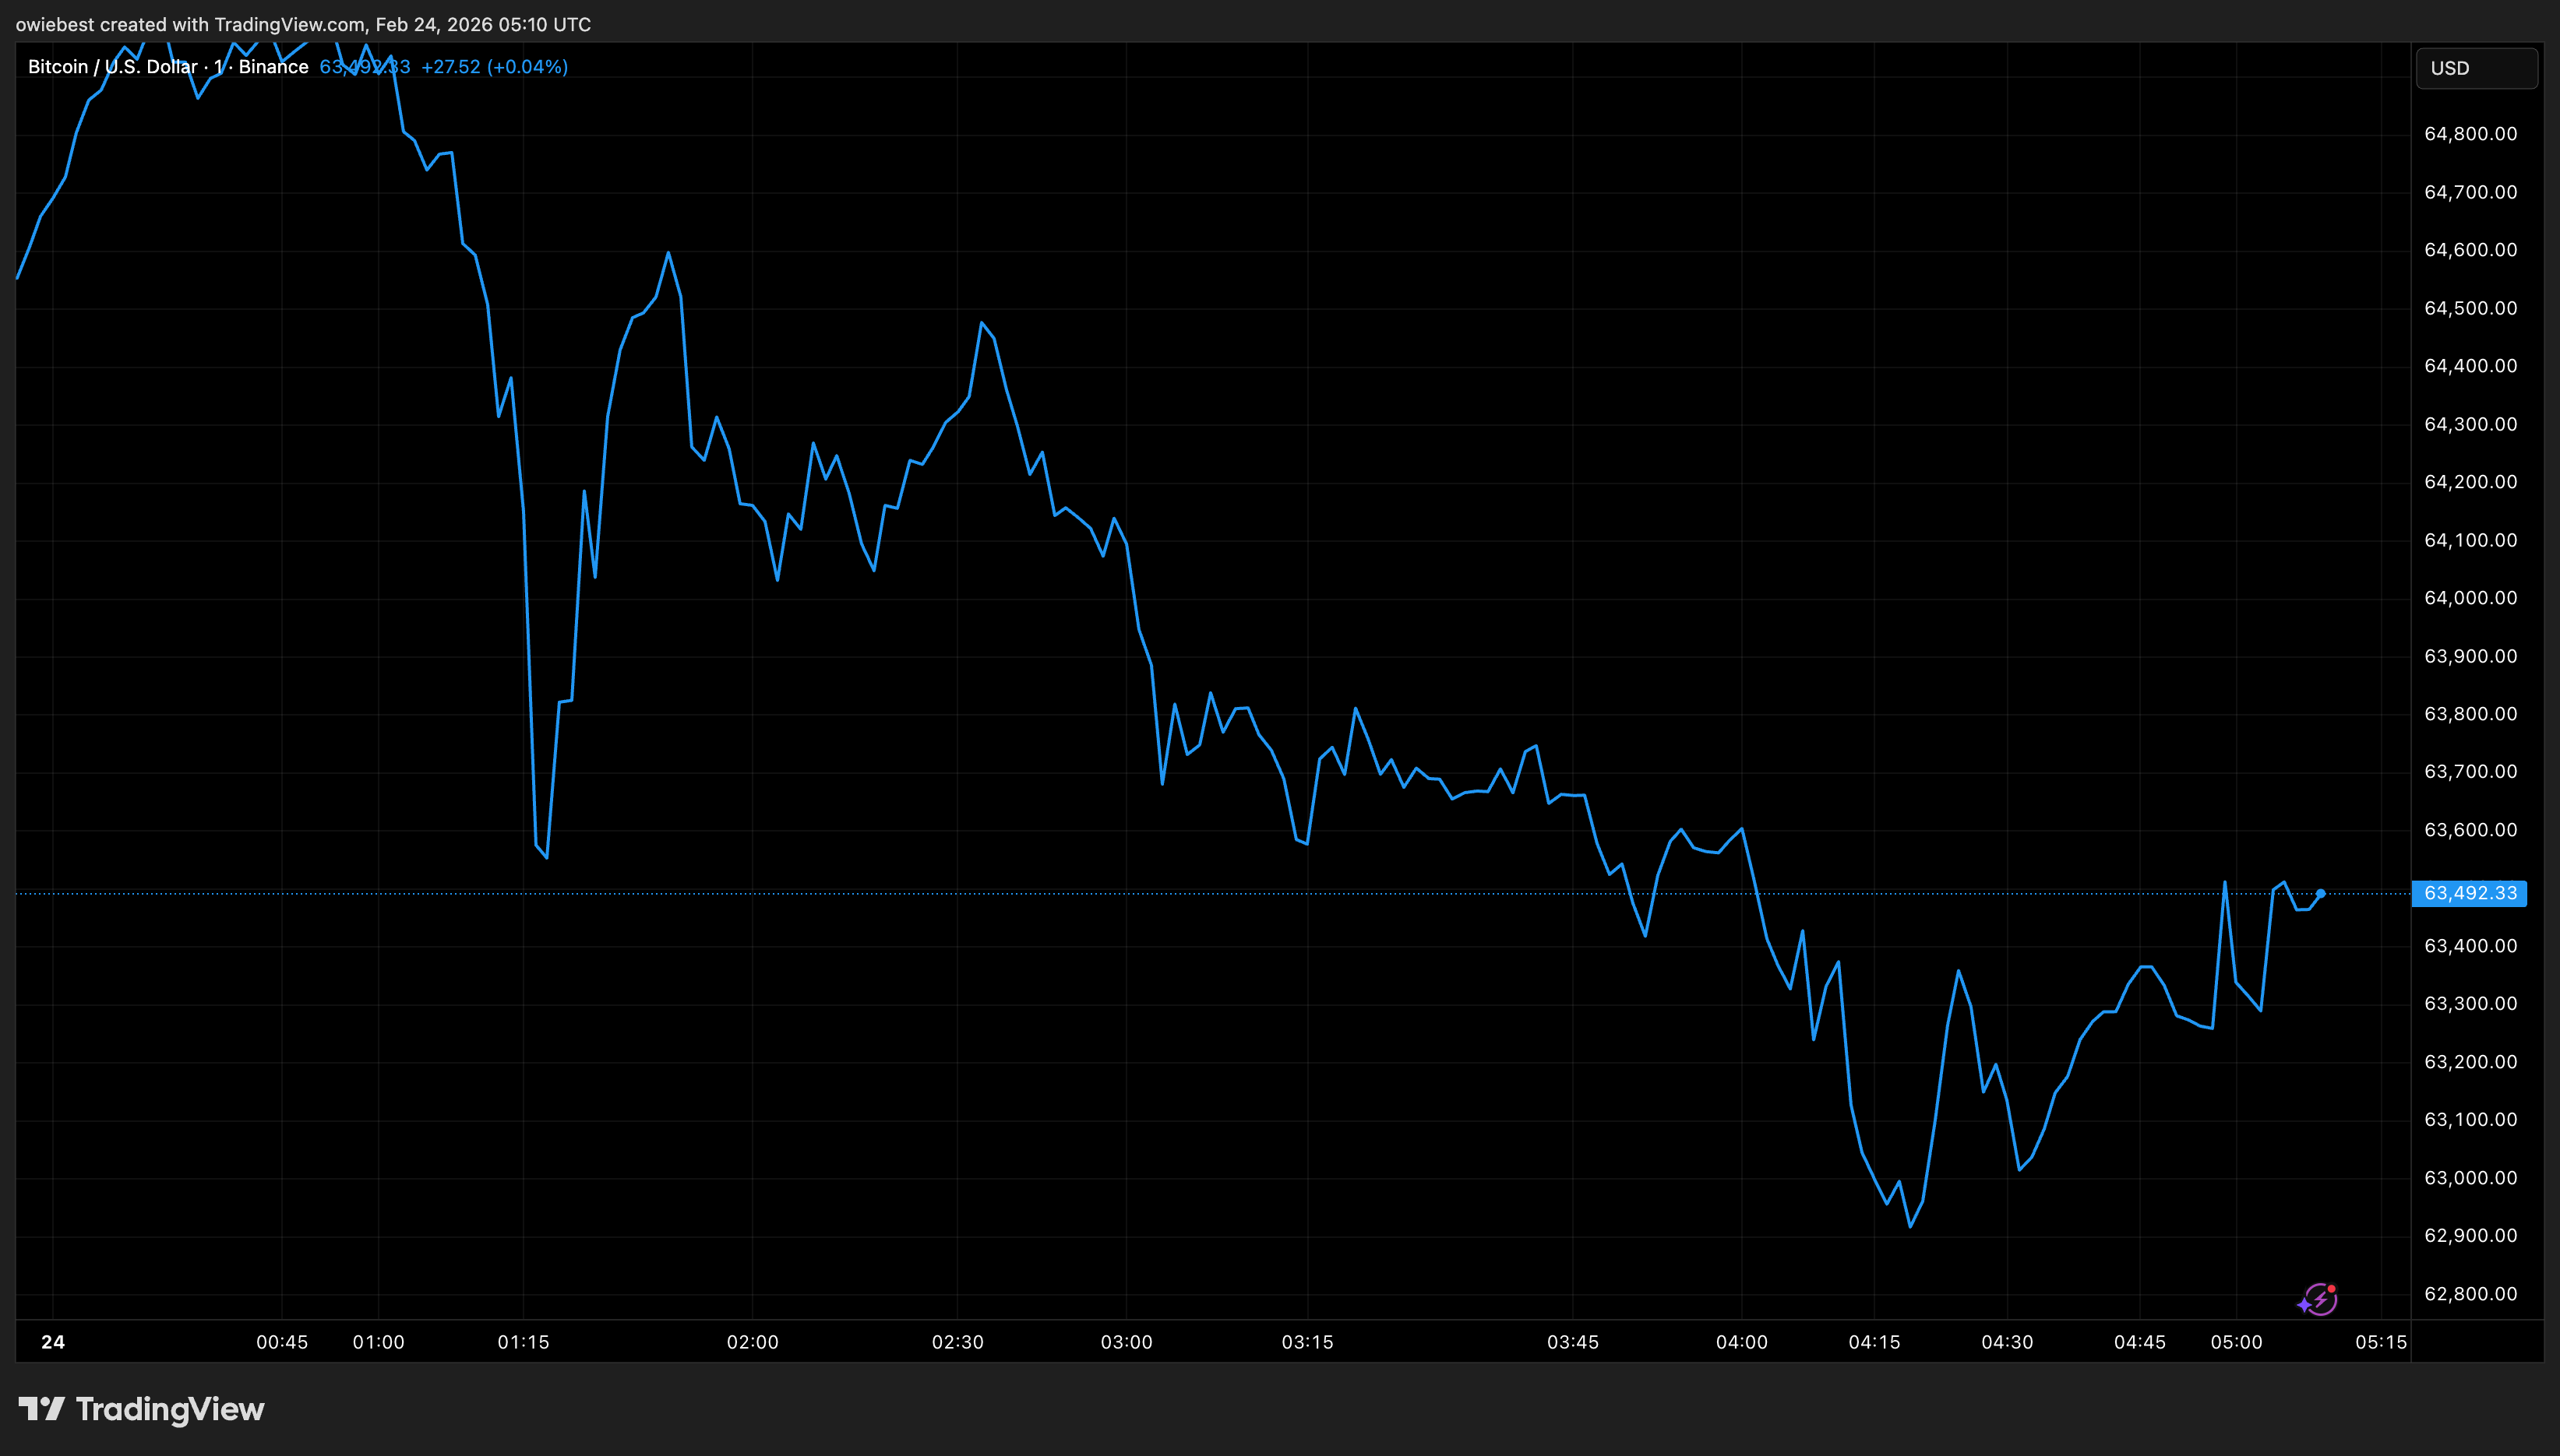Click the current price label 63,492.33 on the scale
Screen dimensions: 2560x1456
pos(2470,894)
